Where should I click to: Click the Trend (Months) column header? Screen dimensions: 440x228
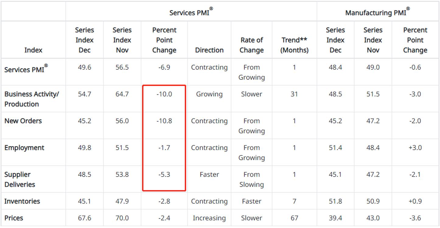click(294, 45)
